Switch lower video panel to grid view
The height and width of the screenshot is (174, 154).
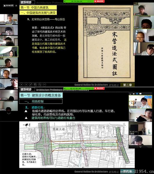pyautogui.click(x=137, y=94)
